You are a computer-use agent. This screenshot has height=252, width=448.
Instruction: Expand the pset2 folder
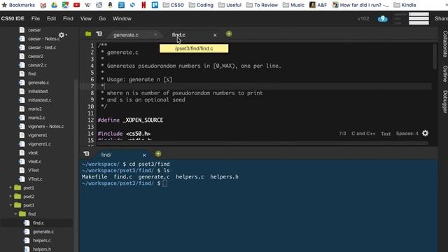click(x=10, y=197)
